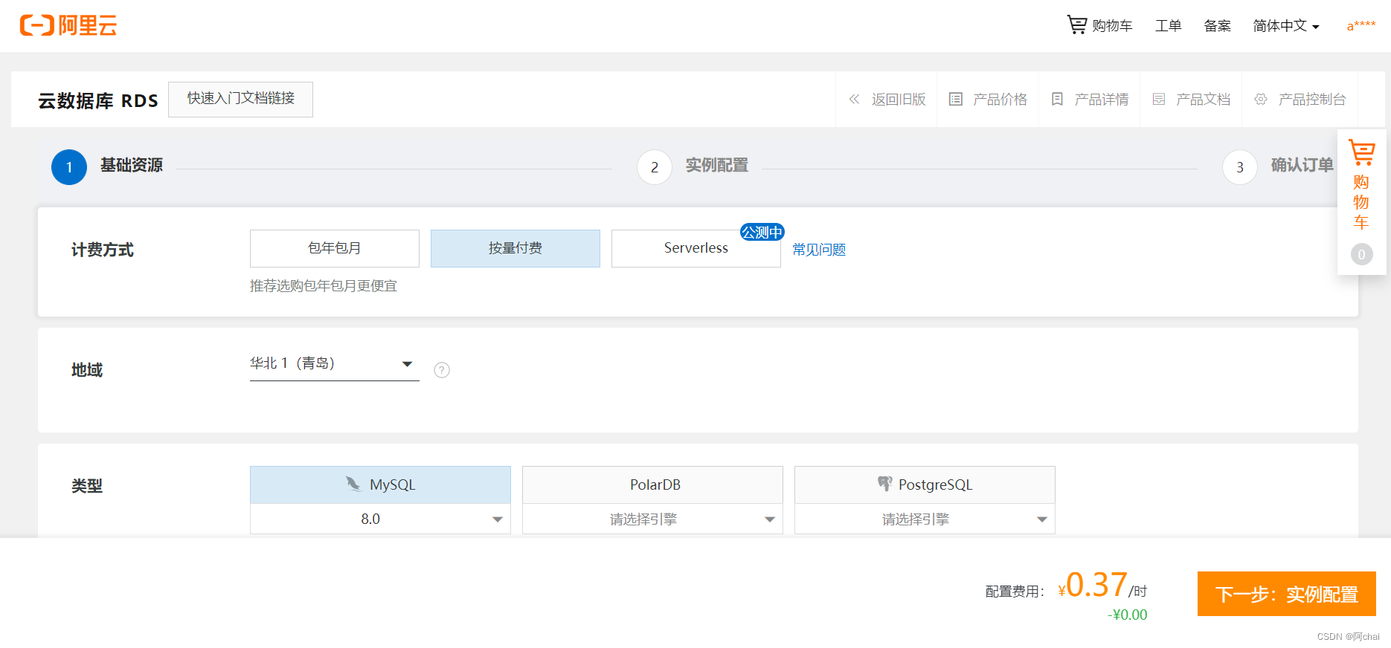Open the a**** account menu
Image resolution: width=1391 pixels, height=648 pixels.
[x=1361, y=26]
